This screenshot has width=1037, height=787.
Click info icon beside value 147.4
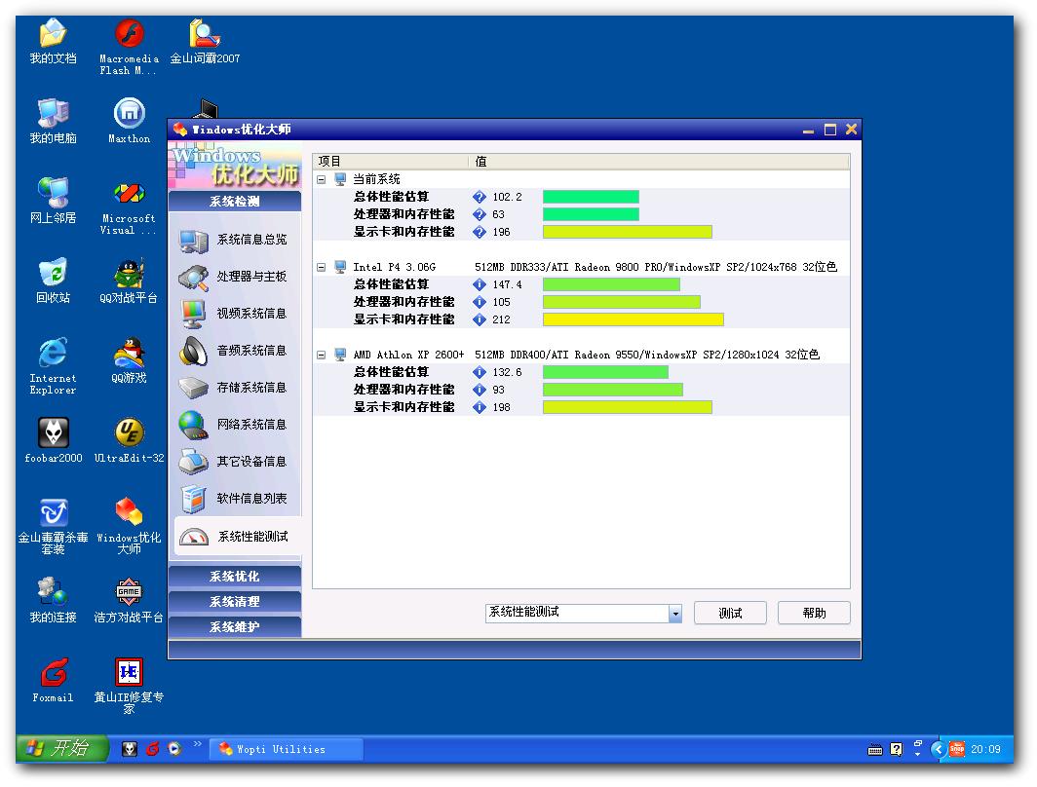pos(480,284)
